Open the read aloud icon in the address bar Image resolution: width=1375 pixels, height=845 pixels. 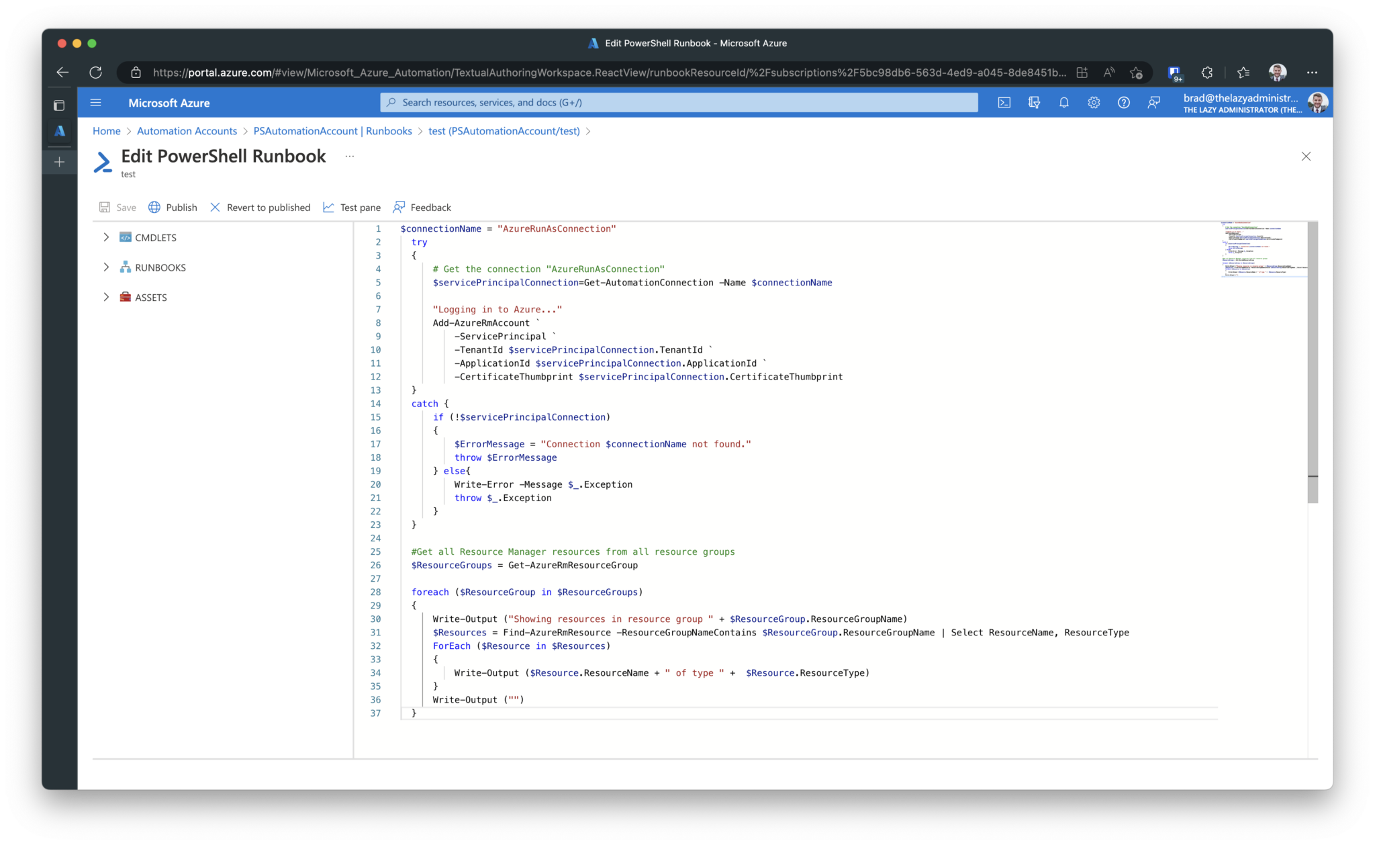[x=1109, y=73]
